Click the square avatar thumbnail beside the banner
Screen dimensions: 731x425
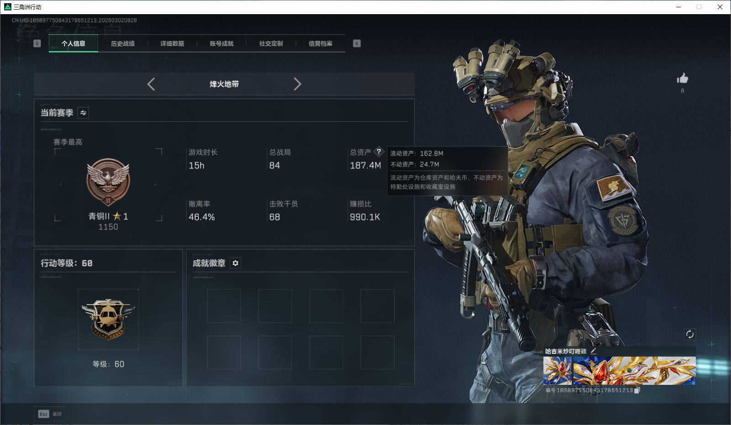[x=557, y=371]
